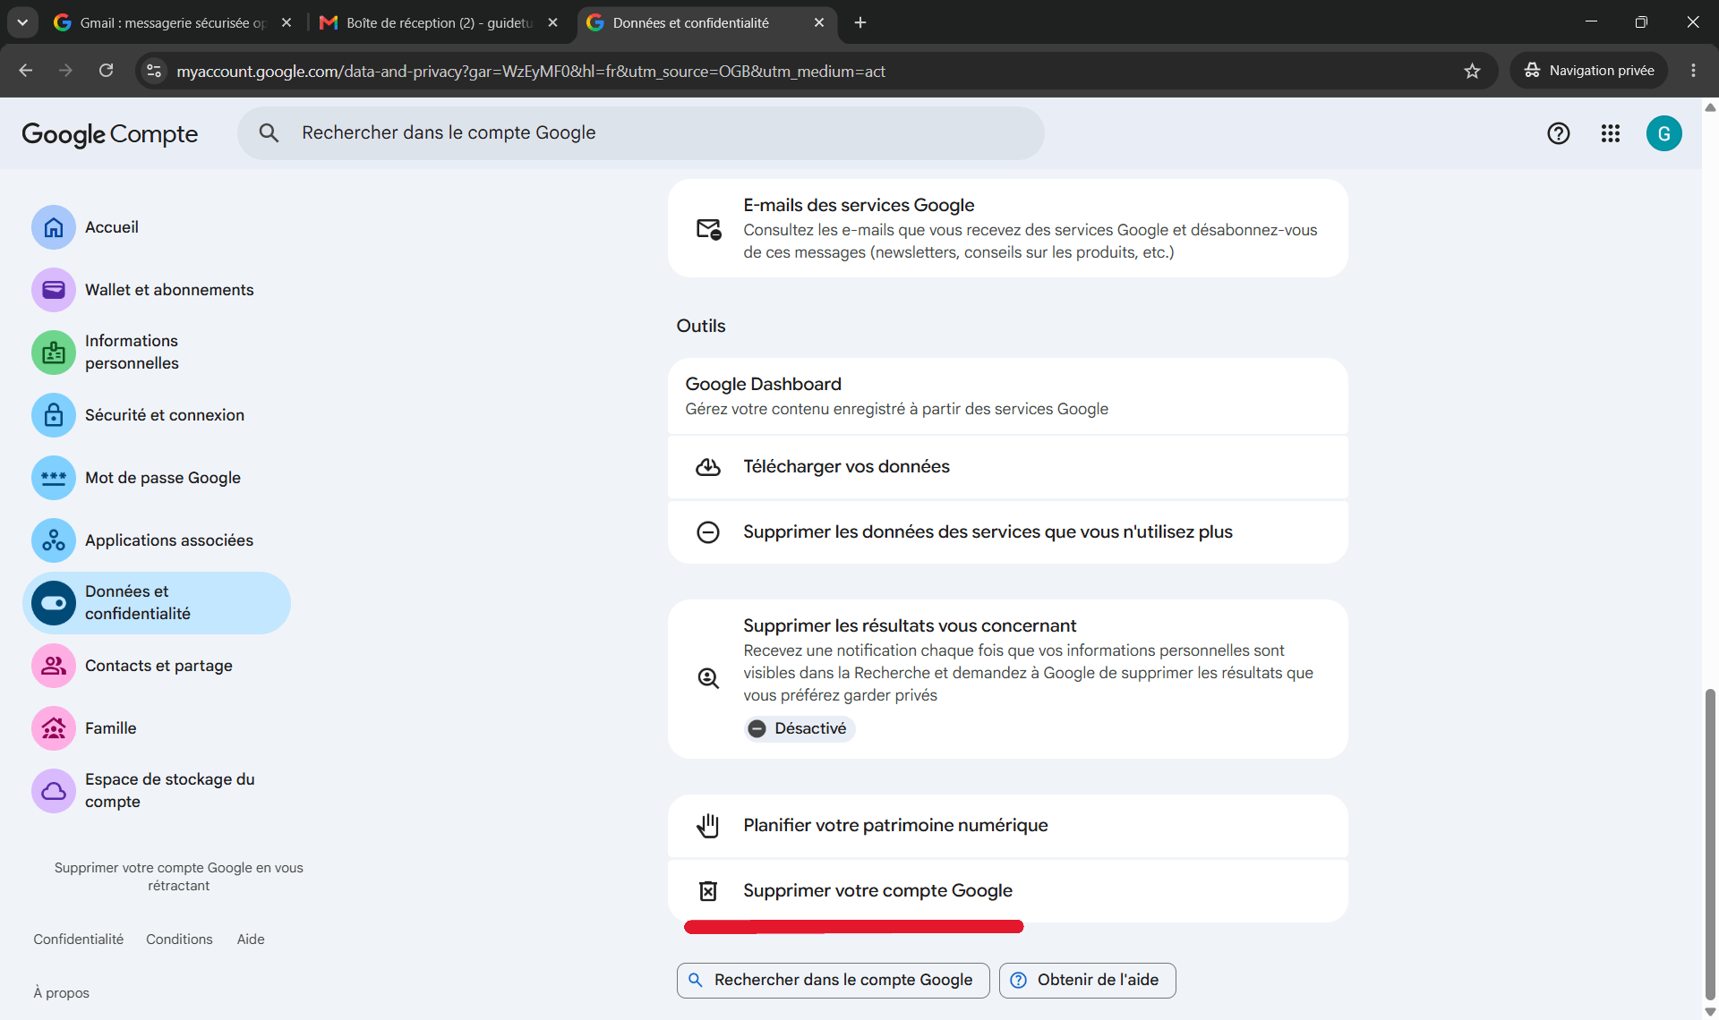Viewport: 1719px width, 1020px height.
Task: Open the Aide footer link
Action: click(251, 939)
